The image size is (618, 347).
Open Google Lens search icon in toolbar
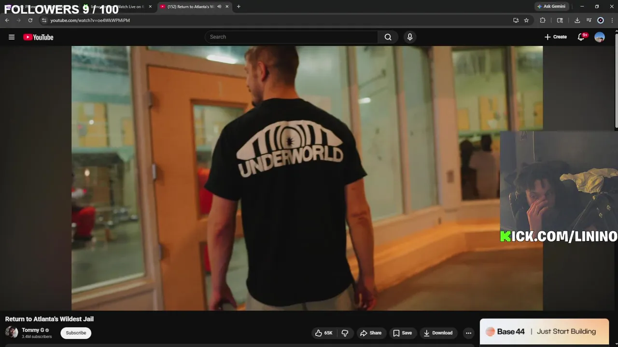[x=560, y=20]
